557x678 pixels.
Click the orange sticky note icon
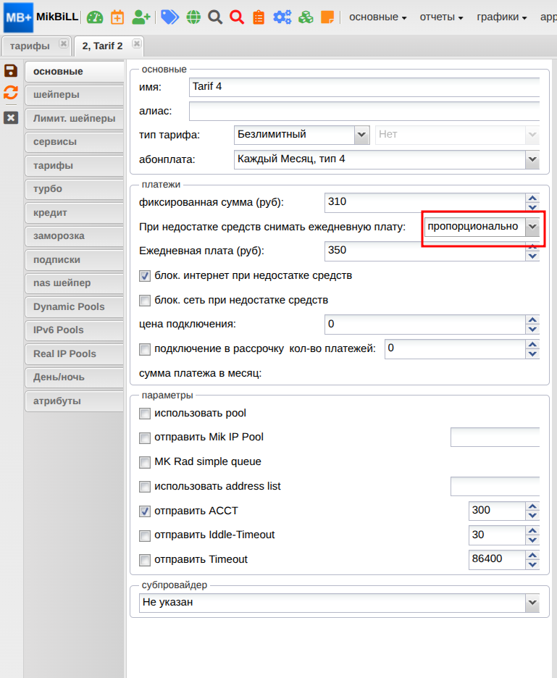click(327, 17)
